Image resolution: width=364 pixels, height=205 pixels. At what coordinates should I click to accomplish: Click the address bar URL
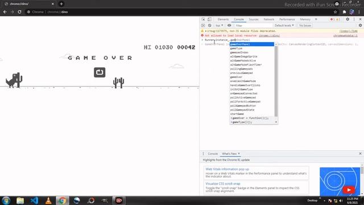pos(57,12)
